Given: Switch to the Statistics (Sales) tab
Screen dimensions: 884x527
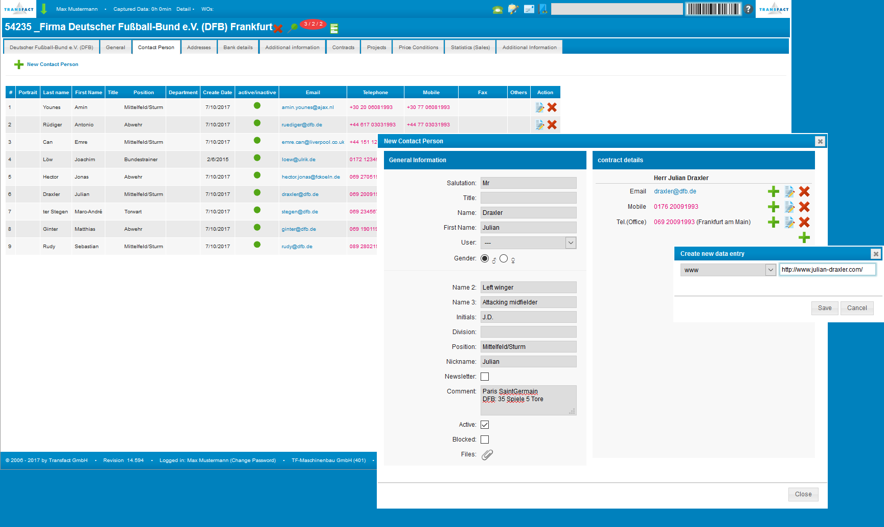Looking at the screenshot, I should [470, 47].
